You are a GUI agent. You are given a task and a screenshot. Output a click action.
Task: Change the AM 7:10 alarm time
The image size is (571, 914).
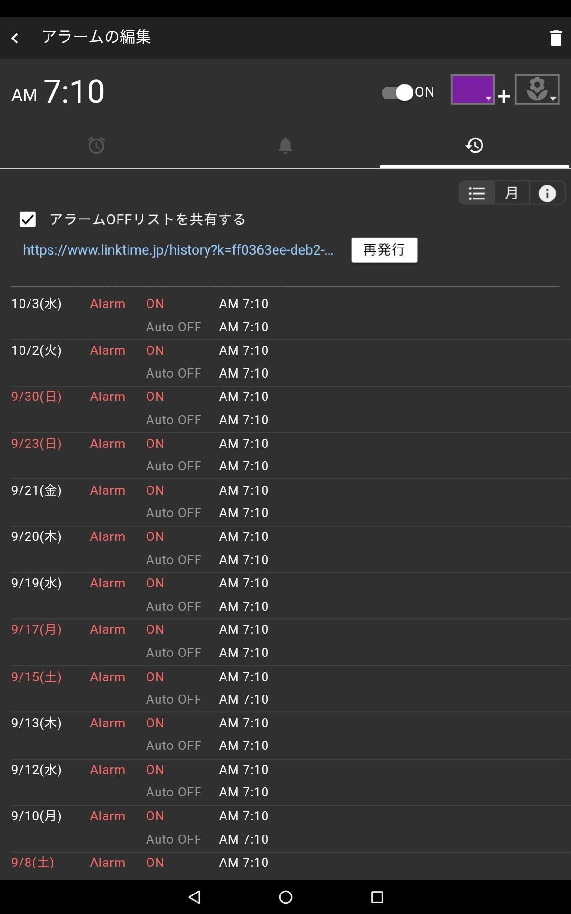click(58, 92)
